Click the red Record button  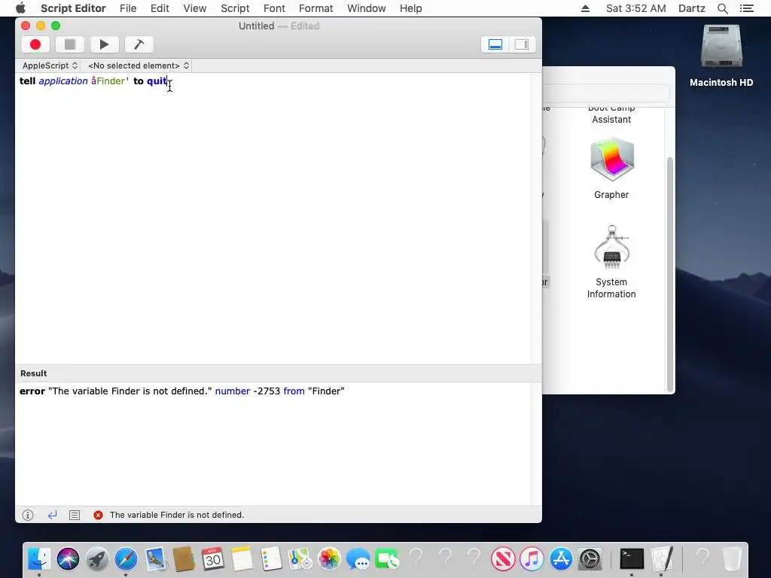35,44
